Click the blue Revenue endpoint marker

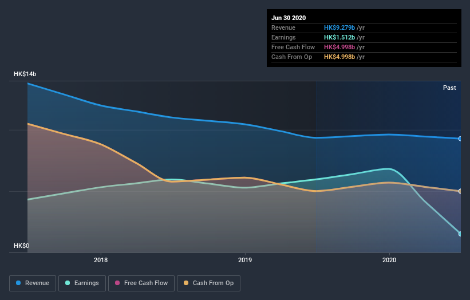(x=460, y=139)
